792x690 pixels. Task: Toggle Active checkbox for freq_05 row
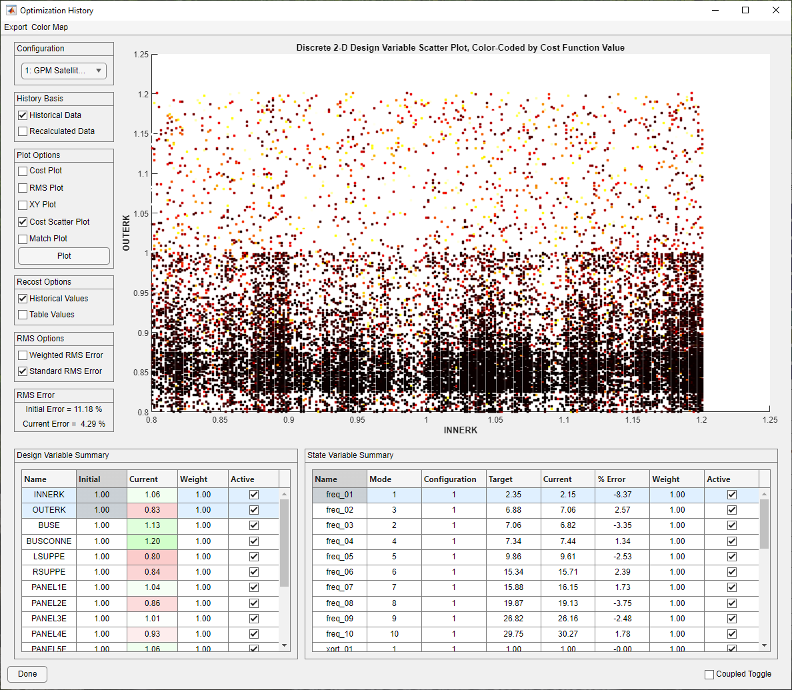731,557
